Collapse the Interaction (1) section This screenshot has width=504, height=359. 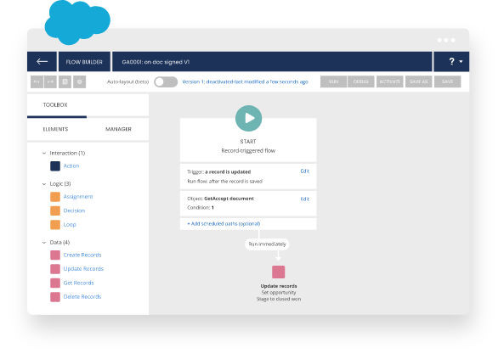44,153
